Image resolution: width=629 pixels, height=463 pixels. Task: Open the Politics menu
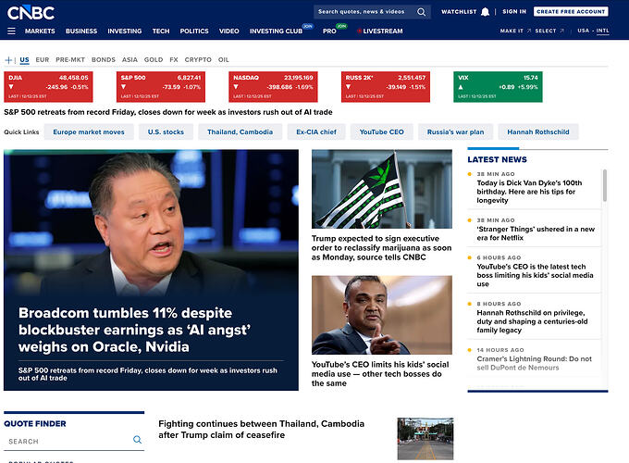tap(194, 31)
